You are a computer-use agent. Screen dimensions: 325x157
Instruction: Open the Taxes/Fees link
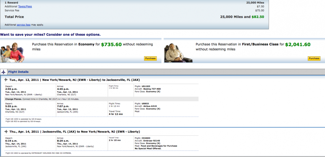(x=25, y=6)
